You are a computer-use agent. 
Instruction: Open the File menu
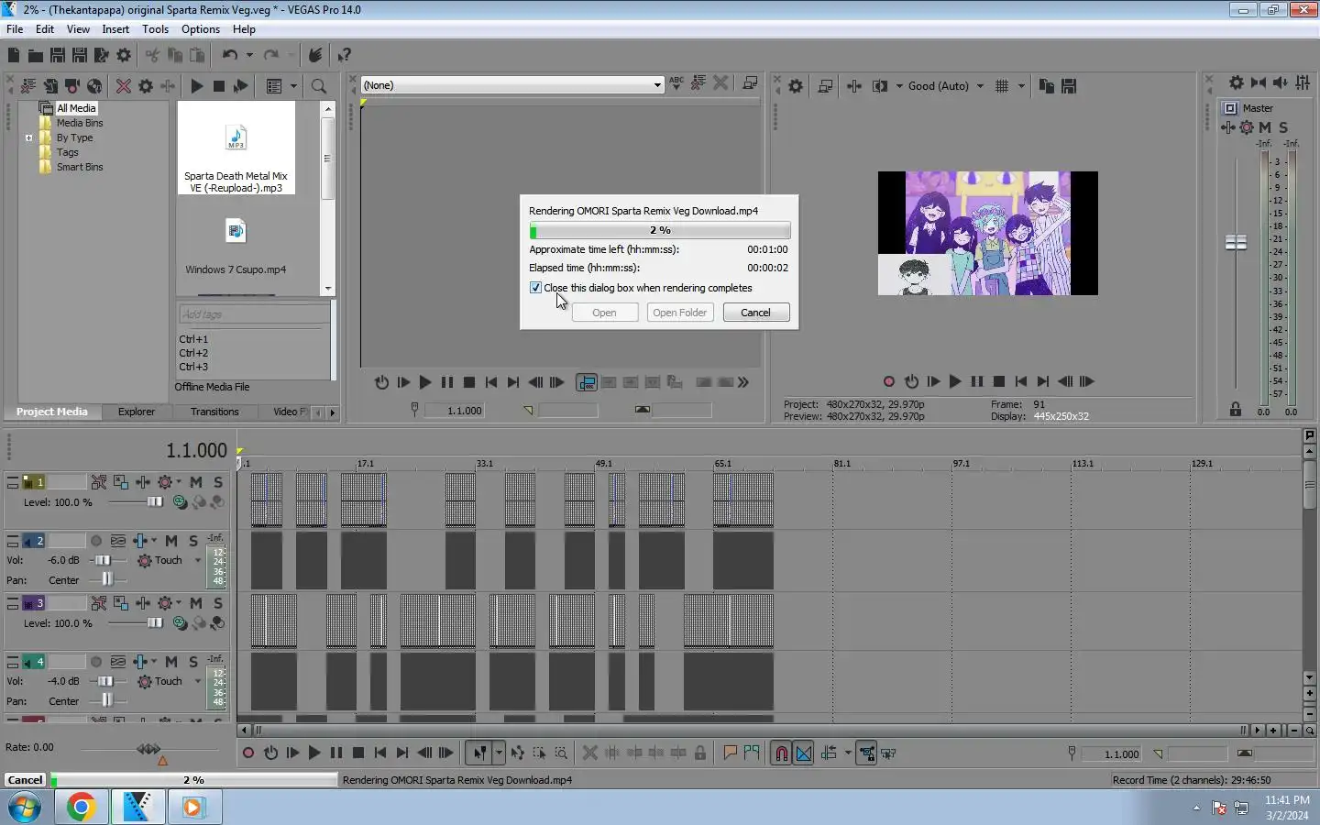click(x=15, y=29)
